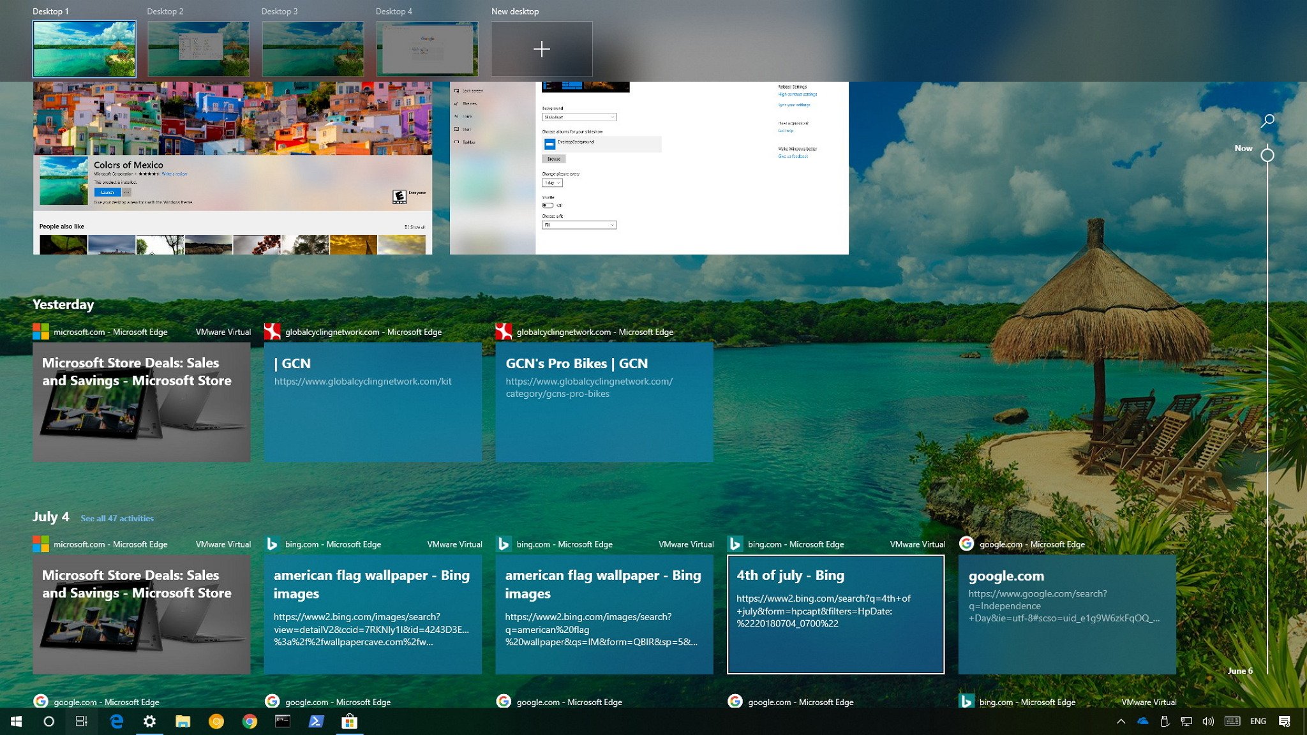Enable the dark mode toggle in settings panel
Viewport: 1307px width, 735px height.
point(549,205)
